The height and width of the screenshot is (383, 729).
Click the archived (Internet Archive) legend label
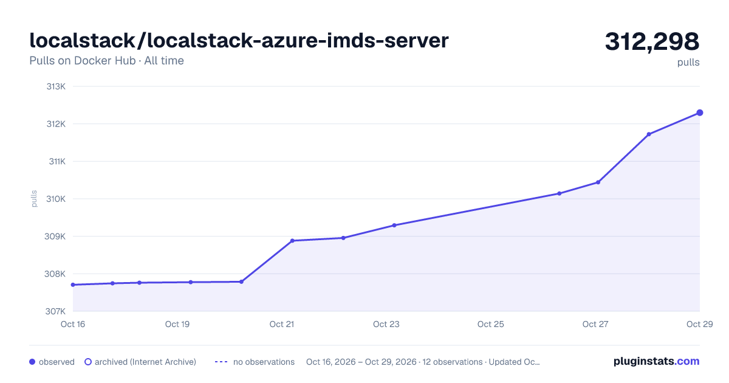(145, 362)
